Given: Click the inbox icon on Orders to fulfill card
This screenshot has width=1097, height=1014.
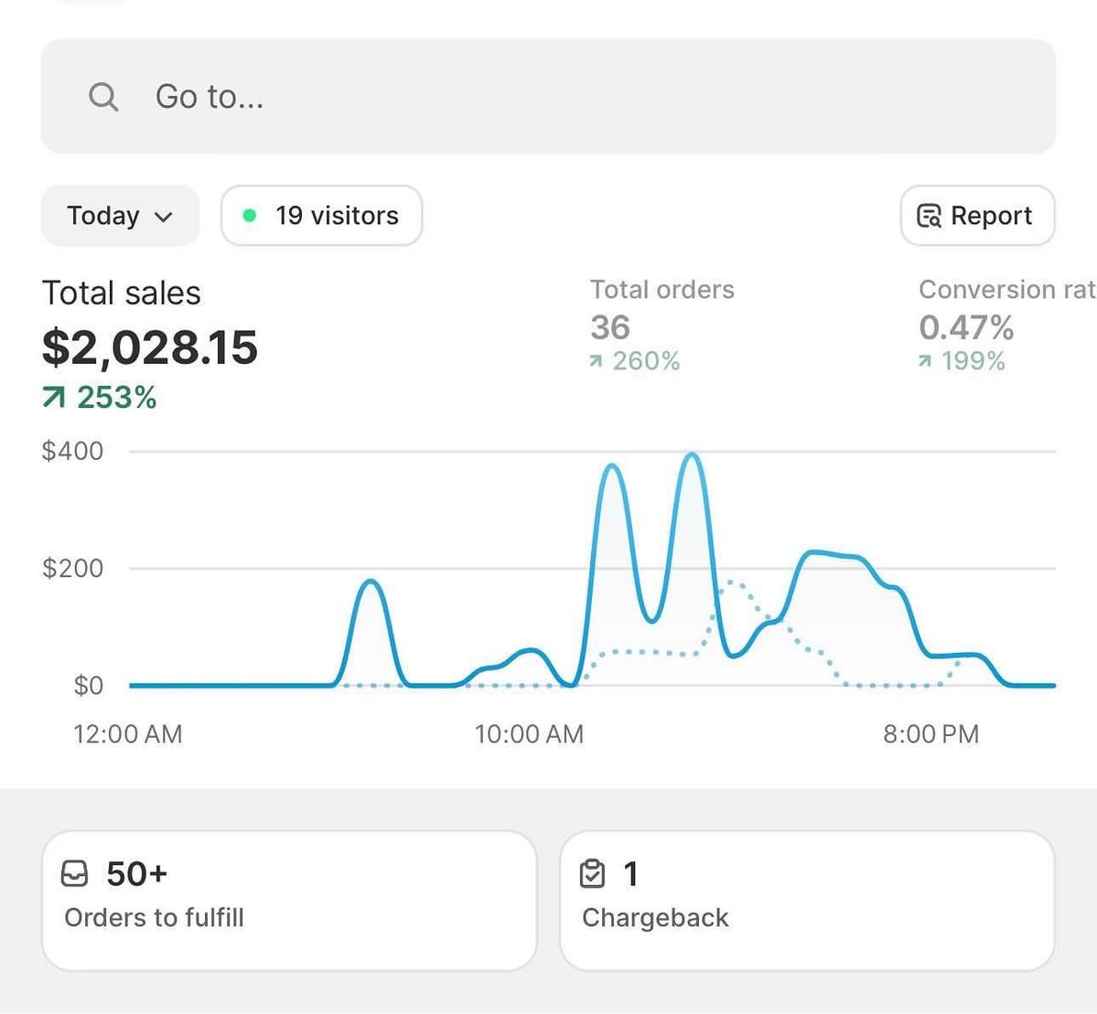Looking at the screenshot, I should (78, 873).
